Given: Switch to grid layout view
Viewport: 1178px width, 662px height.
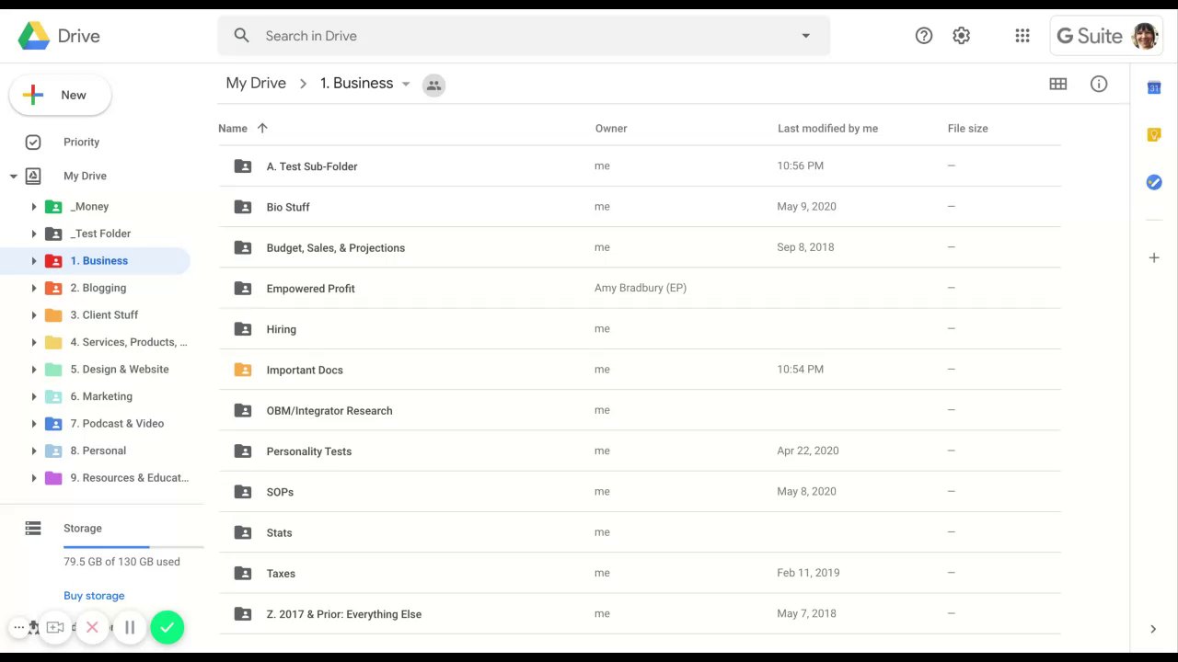Looking at the screenshot, I should [1058, 84].
